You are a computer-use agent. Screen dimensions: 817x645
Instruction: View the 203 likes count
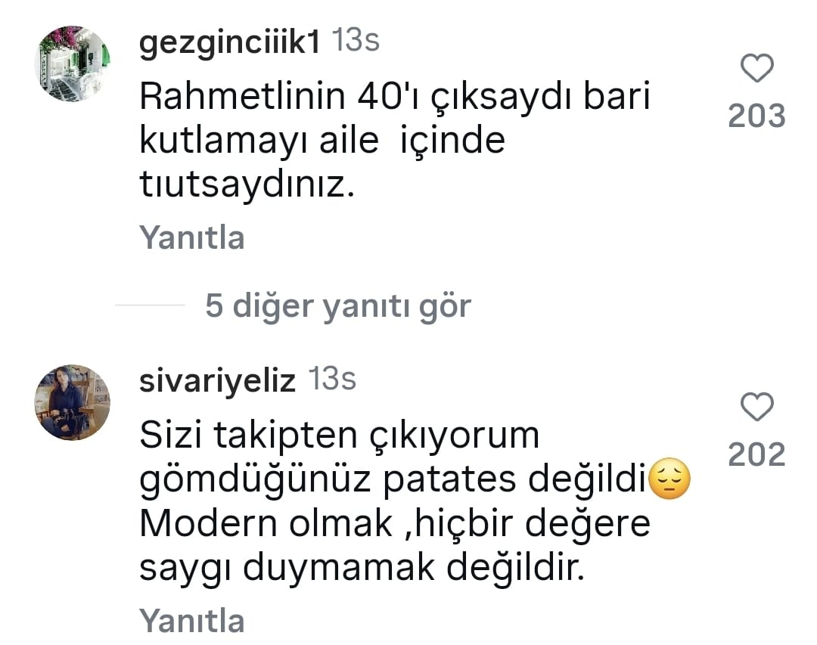click(x=756, y=116)
